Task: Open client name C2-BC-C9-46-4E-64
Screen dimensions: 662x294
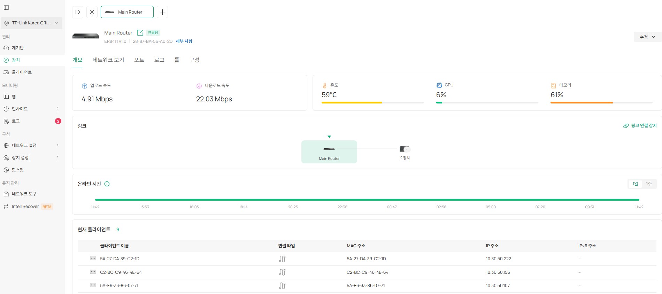Action: click(121, 272)
